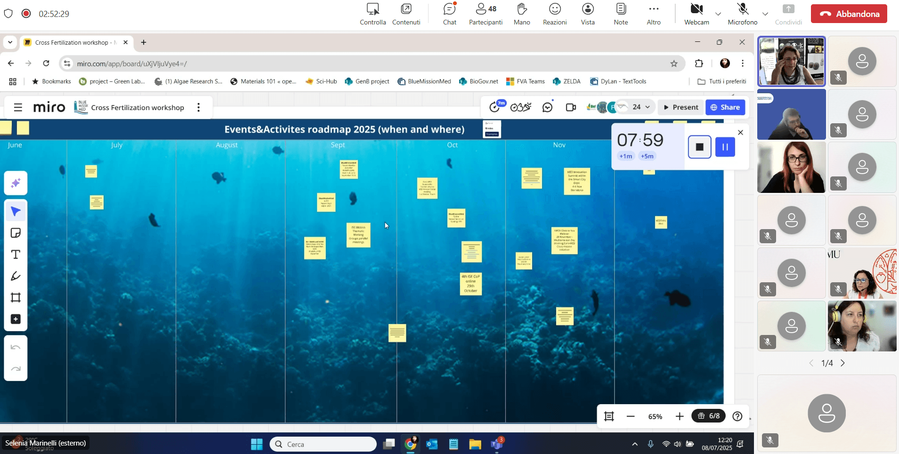Open Miro AI sparkle tool
Image resolution: width=899 pixels, height=454 pixels.
point(16,183)
